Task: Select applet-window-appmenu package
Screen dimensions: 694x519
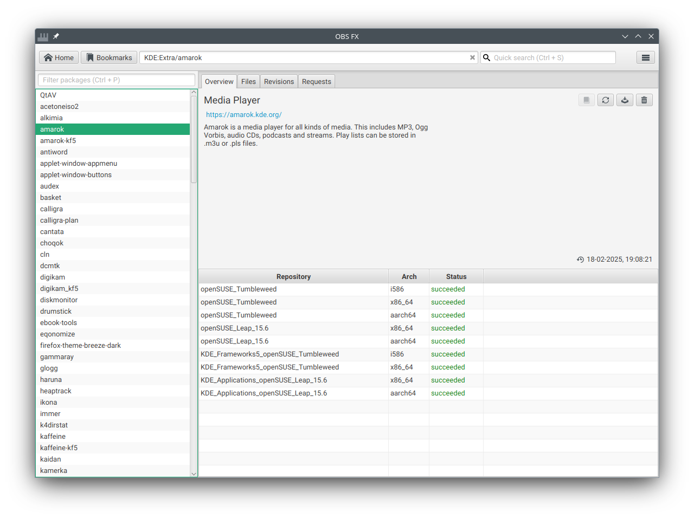Action: (113, 164)
